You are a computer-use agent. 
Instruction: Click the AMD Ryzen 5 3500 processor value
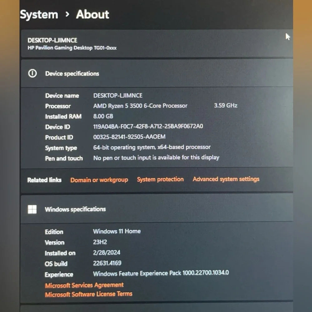pos(140,106)
